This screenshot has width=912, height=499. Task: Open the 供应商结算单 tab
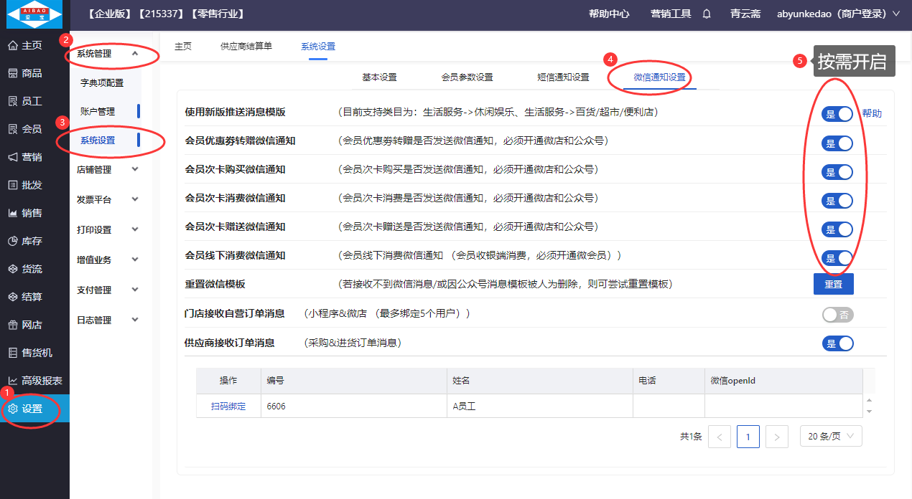(x=246, y=46)
